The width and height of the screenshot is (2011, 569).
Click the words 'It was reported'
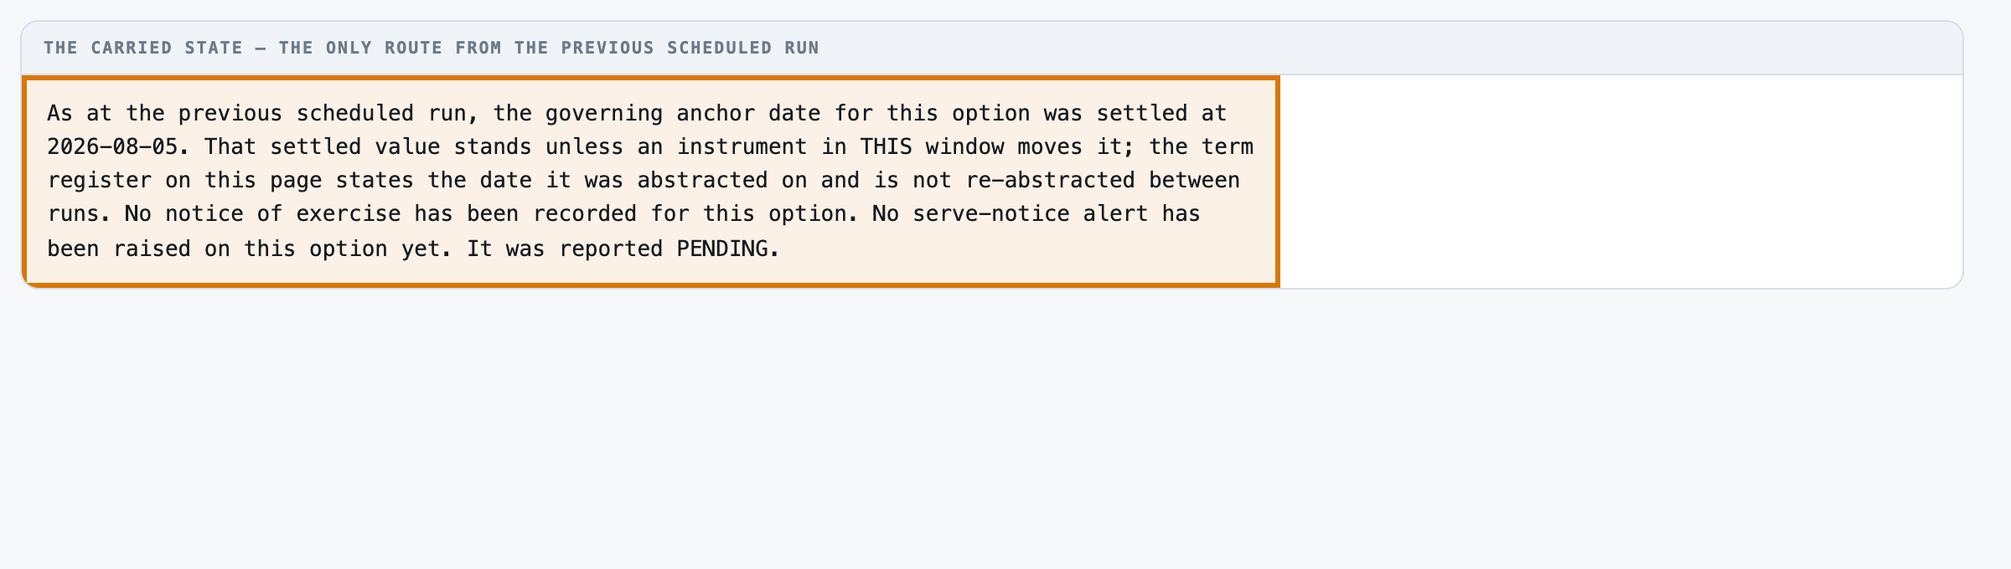[x=565, y=249]
